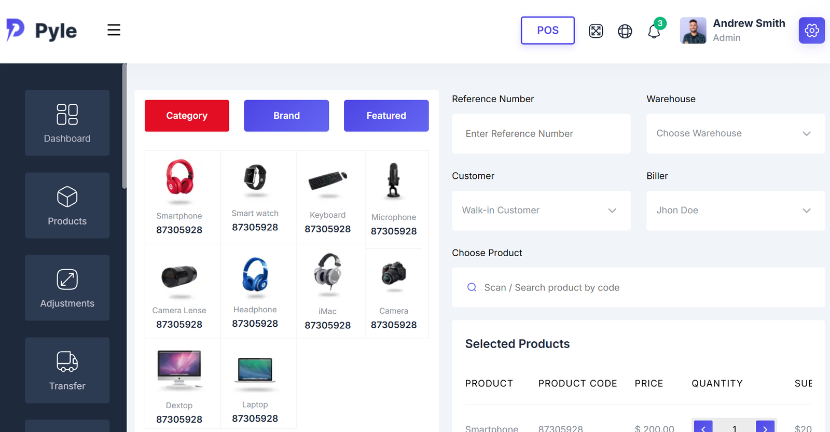830x432 pixels.
Task: Click the Enter Reference Number field
Action: point(541,134)
